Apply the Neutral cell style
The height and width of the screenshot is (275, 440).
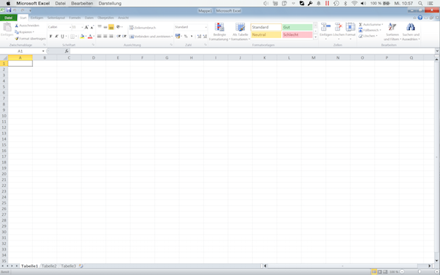tap(266, 34)
